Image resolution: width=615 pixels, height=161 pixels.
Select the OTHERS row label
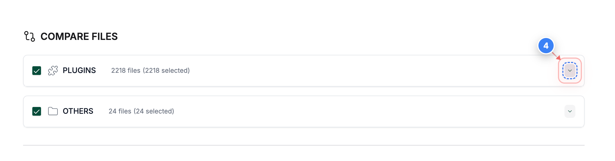78,111
